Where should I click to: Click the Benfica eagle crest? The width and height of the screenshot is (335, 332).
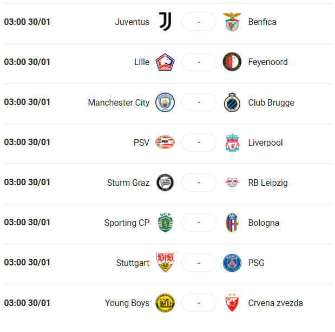pos(232,22)
